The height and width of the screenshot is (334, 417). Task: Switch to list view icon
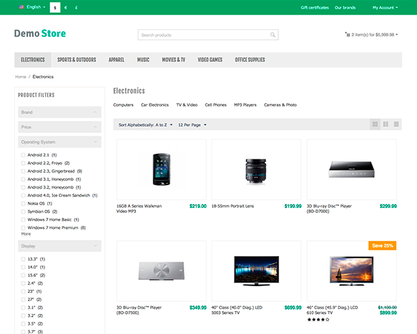click(396, 125)
